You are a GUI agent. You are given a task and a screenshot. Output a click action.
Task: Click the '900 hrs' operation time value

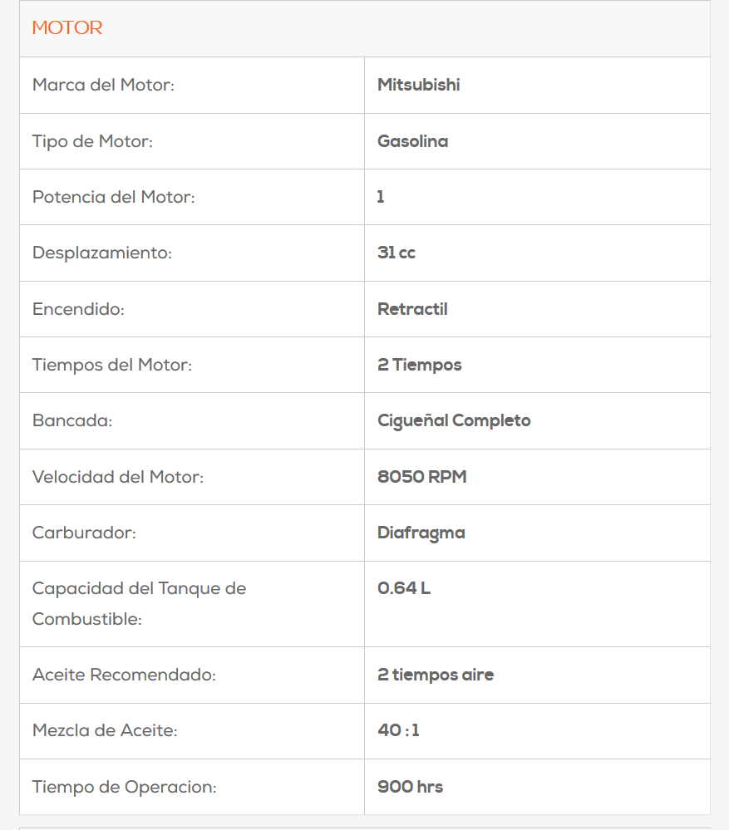tap(410, 787)
